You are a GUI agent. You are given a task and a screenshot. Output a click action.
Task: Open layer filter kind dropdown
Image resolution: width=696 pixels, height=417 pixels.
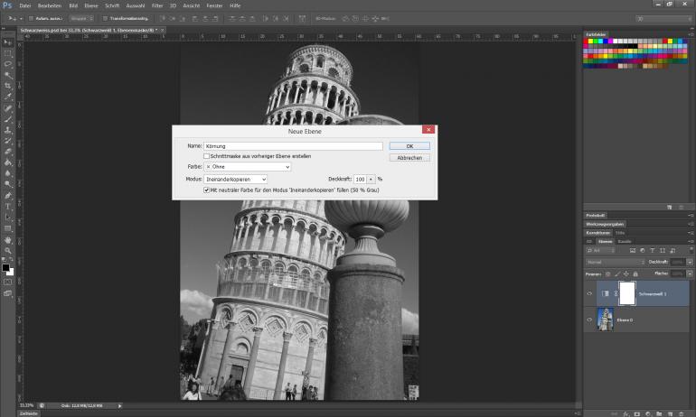601,251
